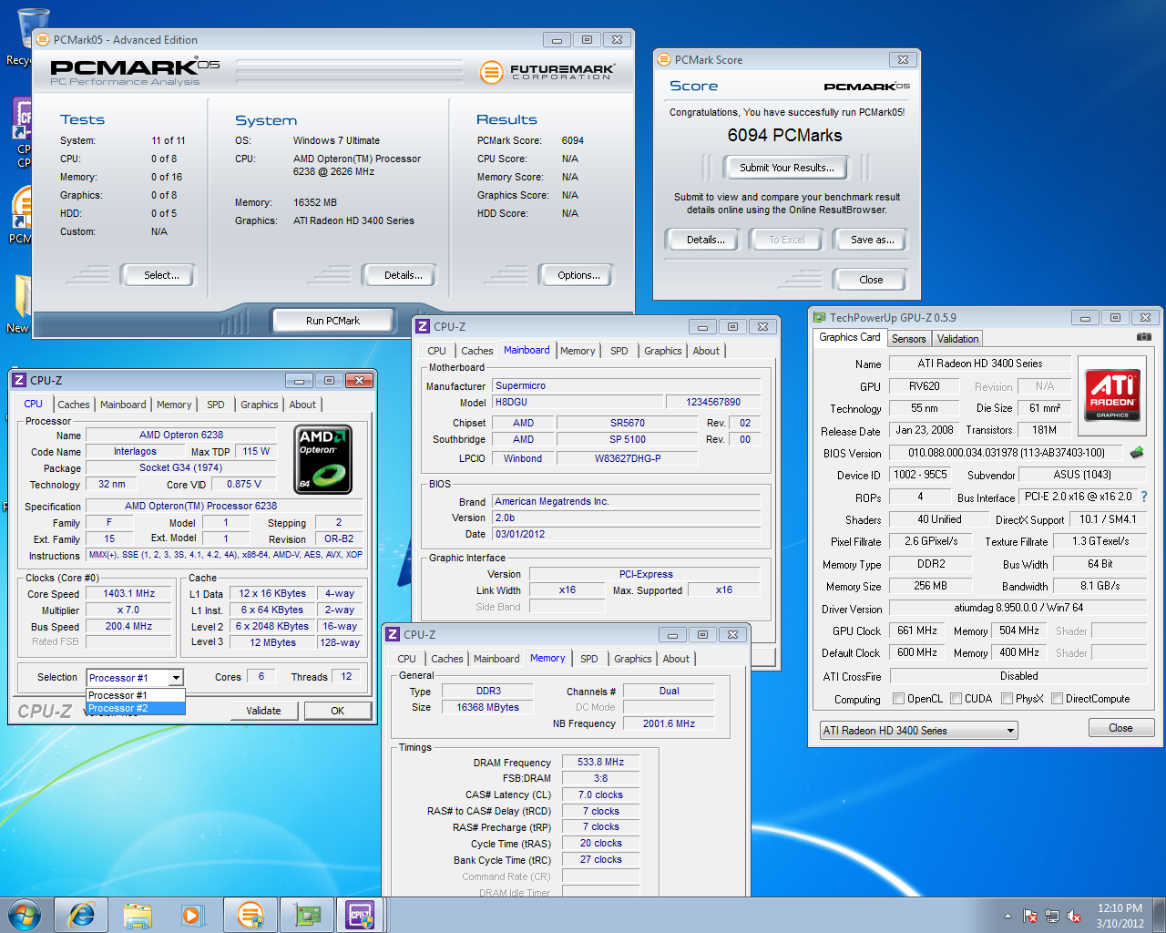Switch to the Sensors tab in GPU-Z
The image size is (1166, 933).
[908, 339]
